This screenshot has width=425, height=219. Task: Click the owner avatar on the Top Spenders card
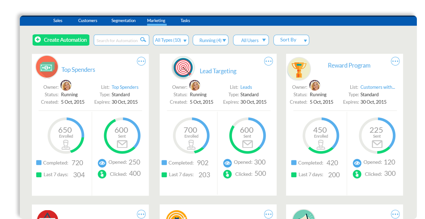tap(66, 85)
